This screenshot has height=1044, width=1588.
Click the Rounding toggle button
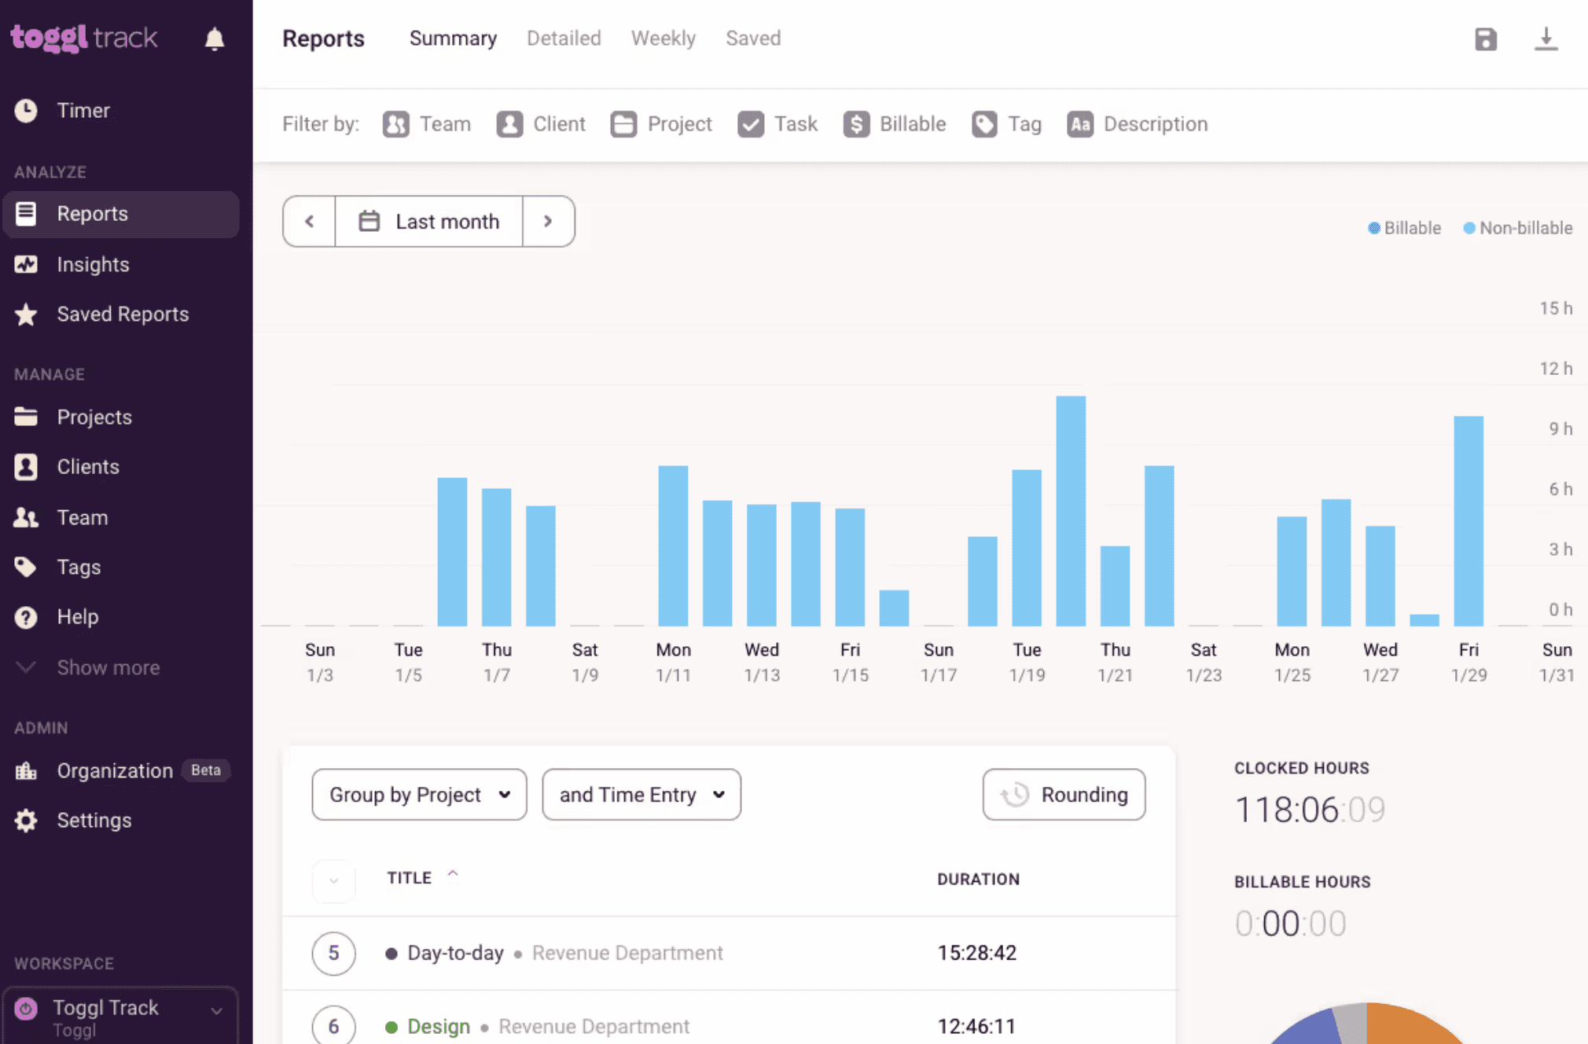pos(1063,795)
